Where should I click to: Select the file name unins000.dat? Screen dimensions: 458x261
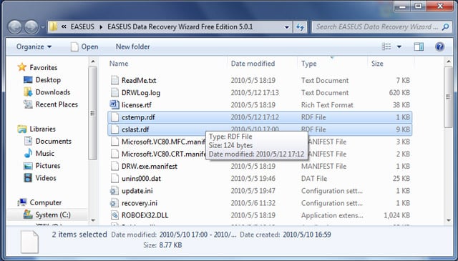tap(141, 178)
